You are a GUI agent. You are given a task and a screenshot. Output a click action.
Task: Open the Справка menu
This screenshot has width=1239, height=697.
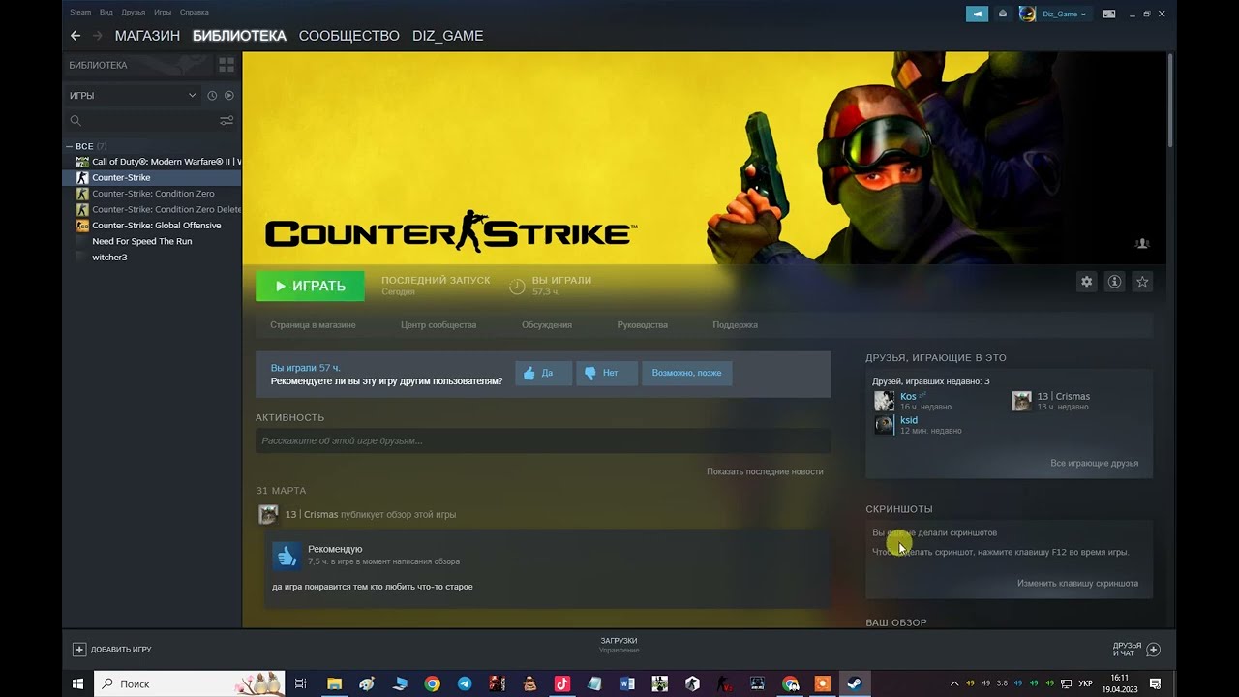(x=195, y=13)
